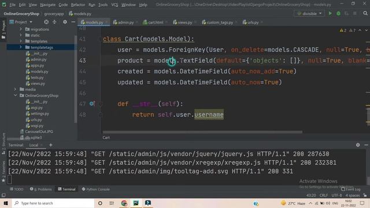The width and height of the screenshot is (370, 208).
Task: Go to previous highlighted error arrow
Action: pyautogui.click(x=360, y=31)
